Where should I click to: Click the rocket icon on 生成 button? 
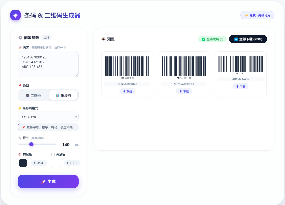43,182
